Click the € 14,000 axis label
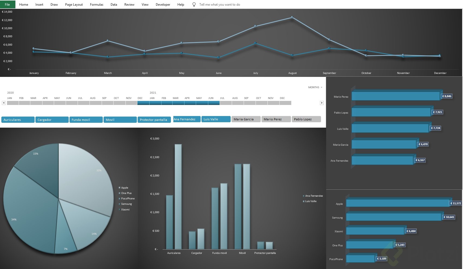Viewport: 463px width, 269px height. coord(7,12)
